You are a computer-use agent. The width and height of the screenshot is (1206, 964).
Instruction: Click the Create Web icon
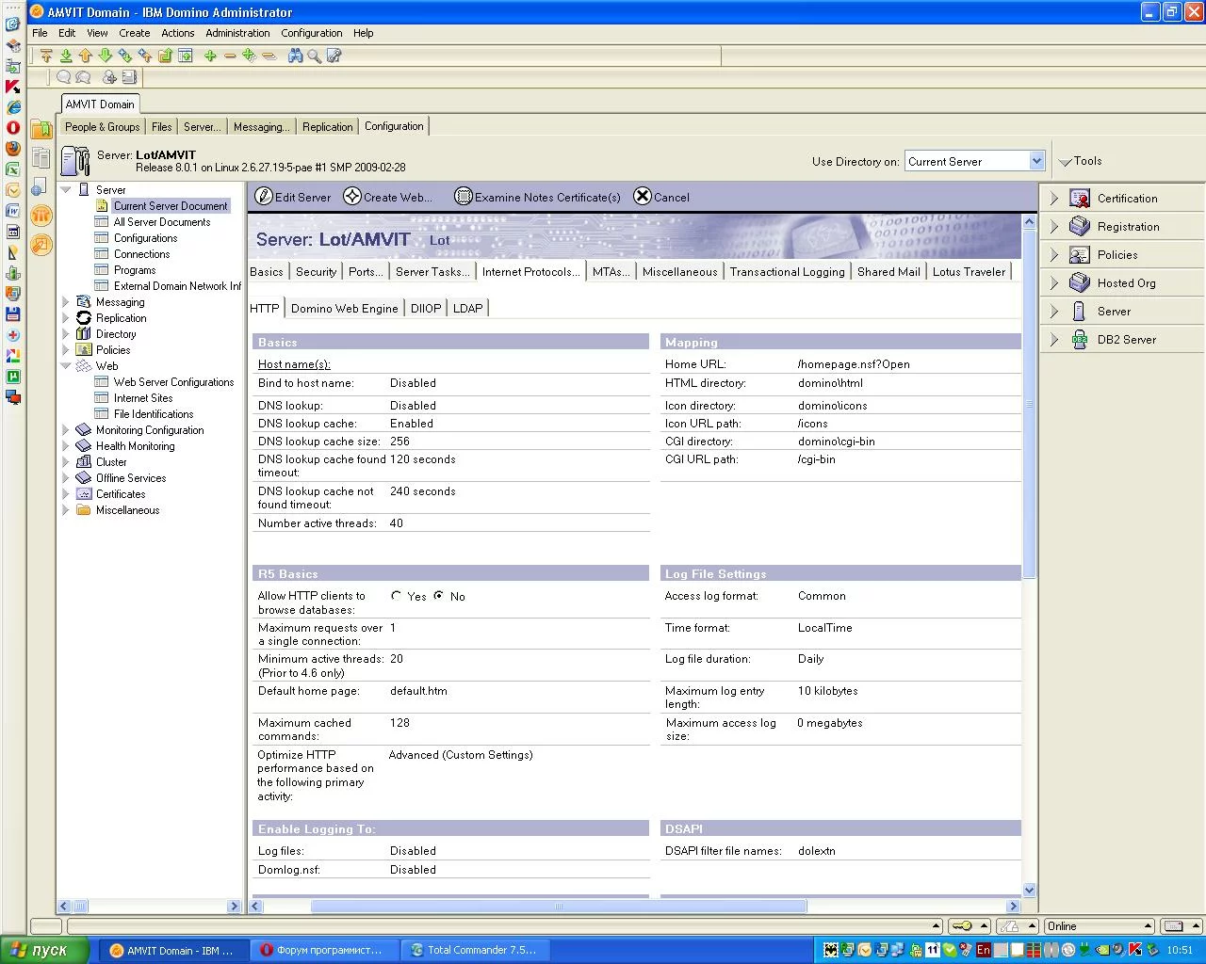(x=352, y=197)
